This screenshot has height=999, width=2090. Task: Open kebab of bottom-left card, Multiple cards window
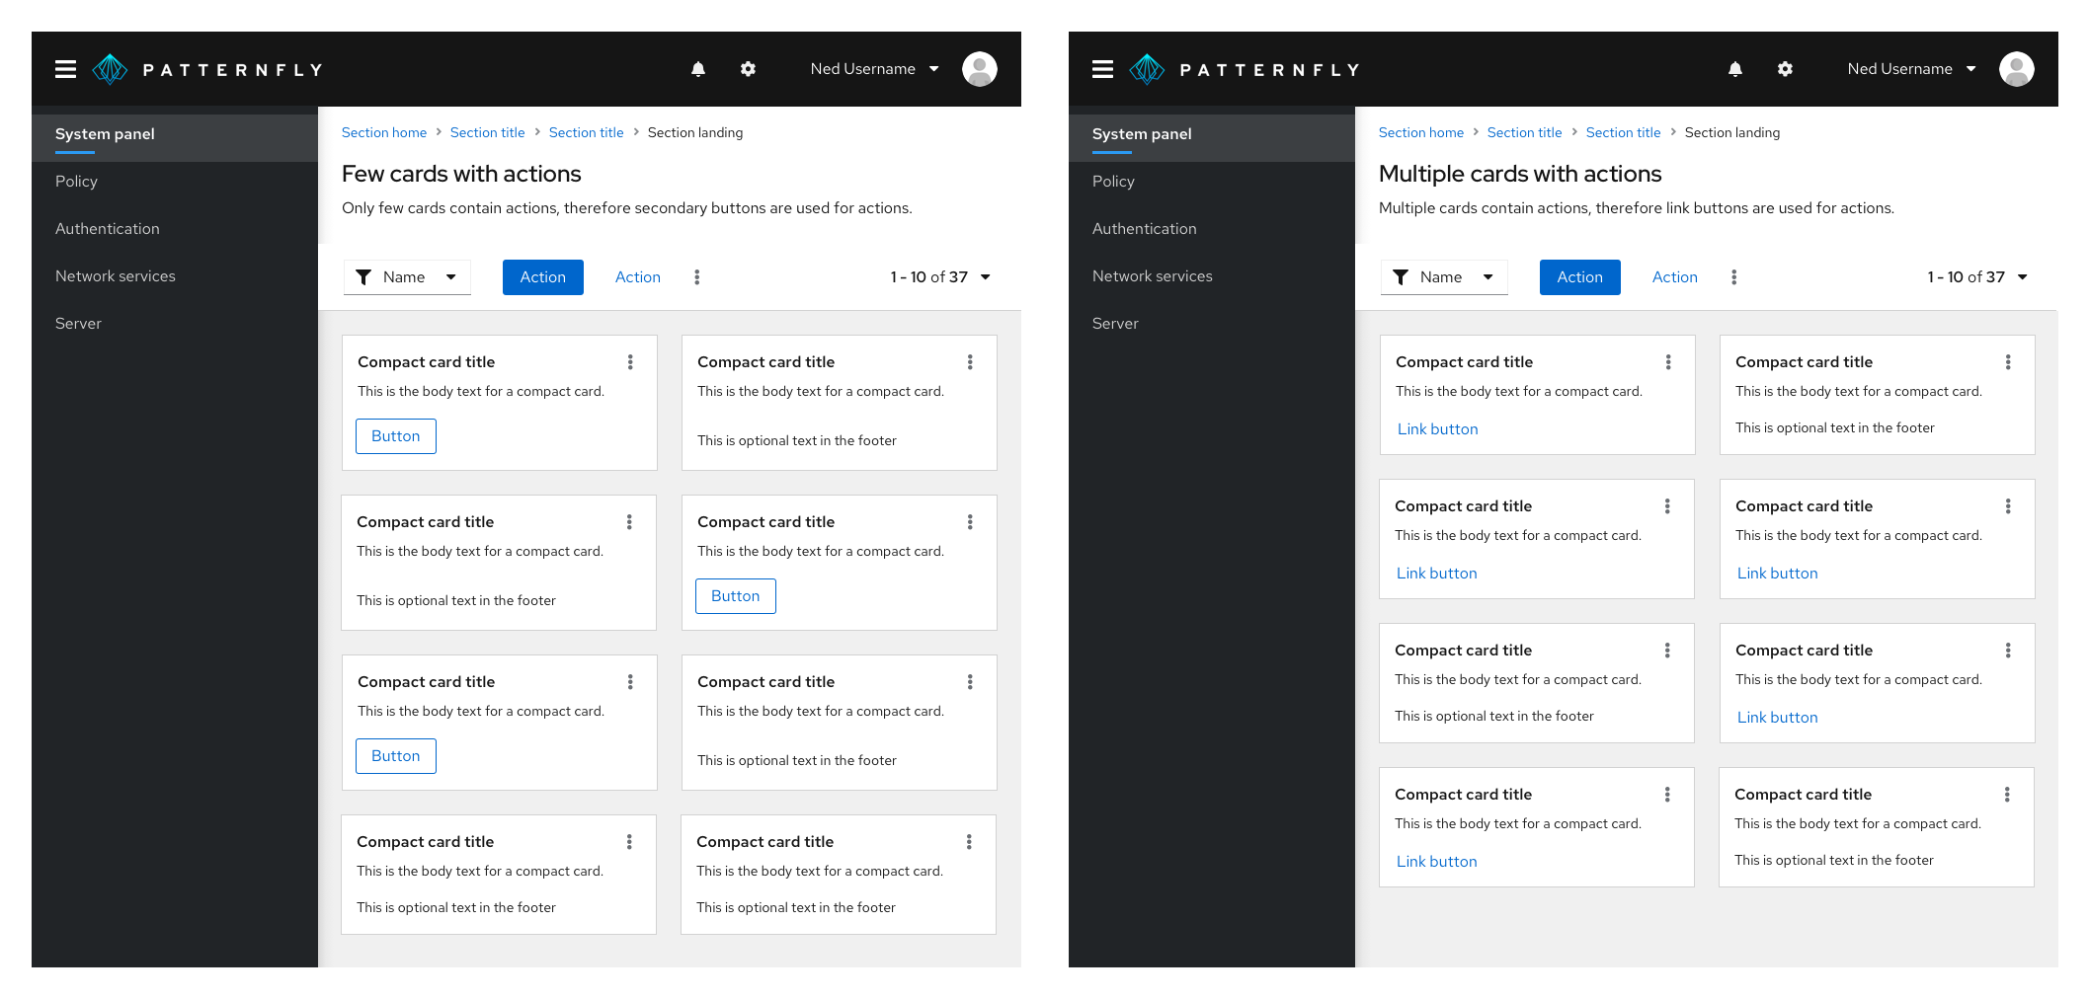1667,795
